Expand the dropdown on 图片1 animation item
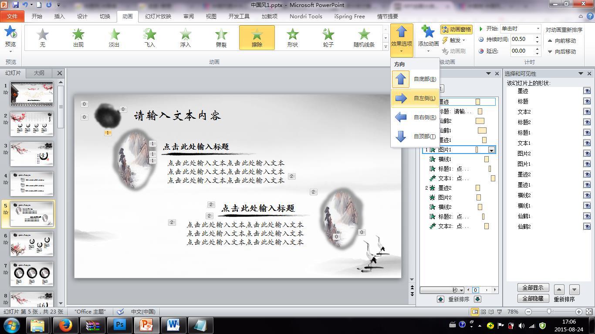The height and width of the screenshot is (334, 595). point(492,150)
